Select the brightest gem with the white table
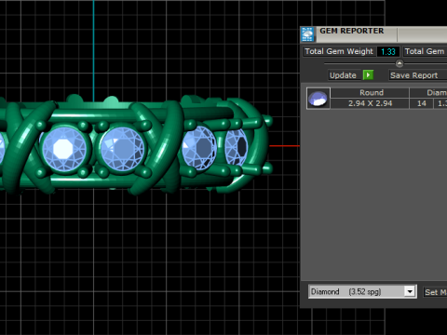The image size is (447, 335). coord(64,149)
